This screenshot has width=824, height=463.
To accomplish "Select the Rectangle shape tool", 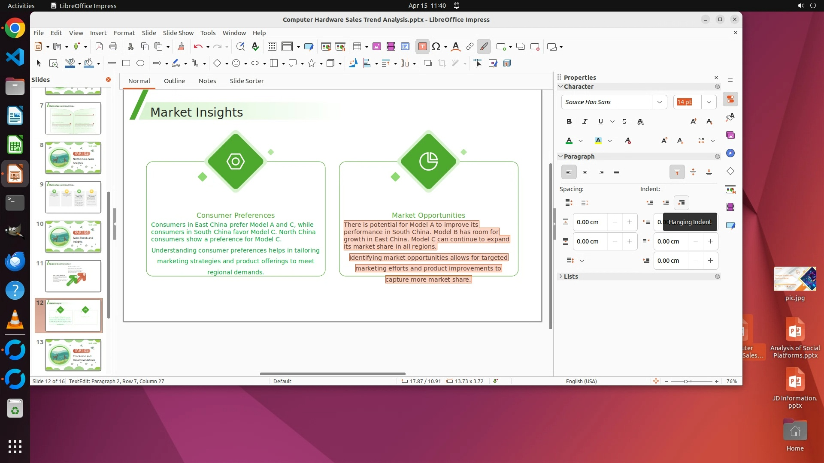I will point(126,63).
